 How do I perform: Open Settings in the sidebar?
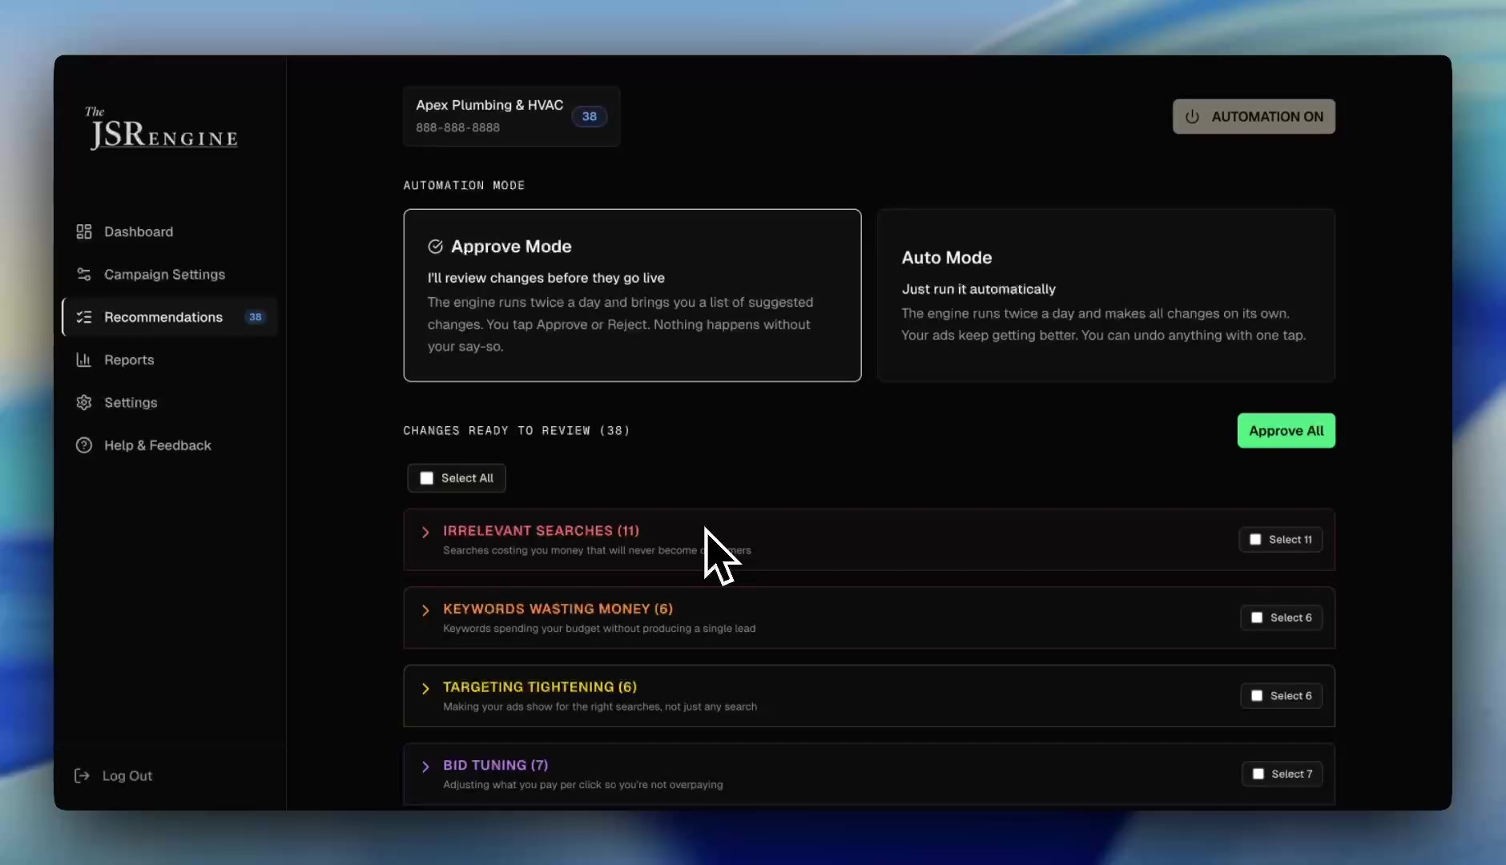click(169, 402)
